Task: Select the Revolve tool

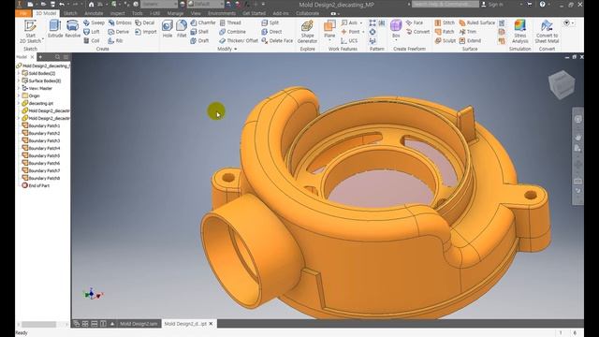Action: 72,29
